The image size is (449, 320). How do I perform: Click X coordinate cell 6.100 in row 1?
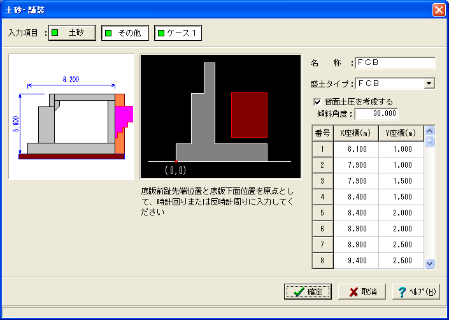click(x=356, y=149)
